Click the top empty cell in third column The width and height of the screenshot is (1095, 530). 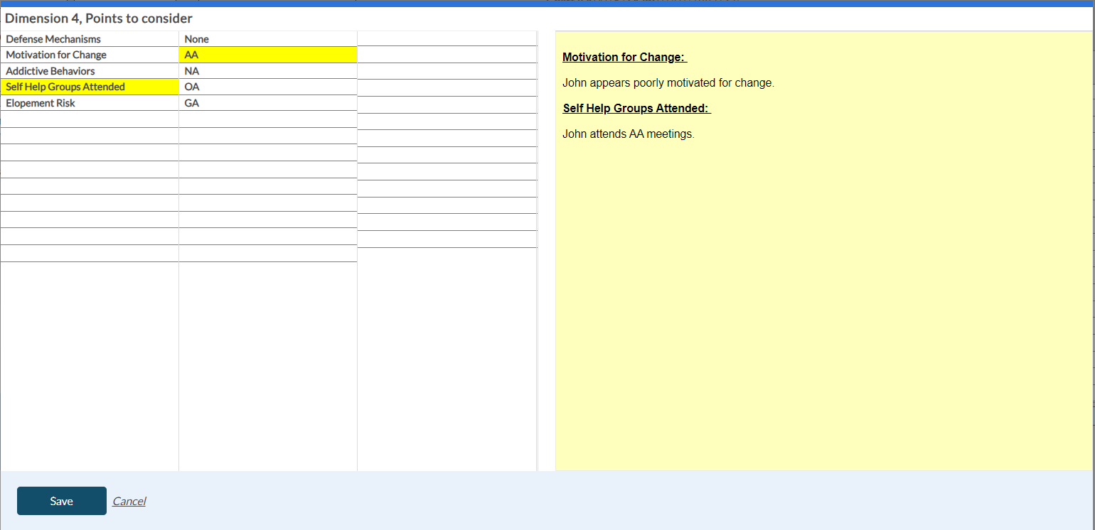[x=447, y=38]
